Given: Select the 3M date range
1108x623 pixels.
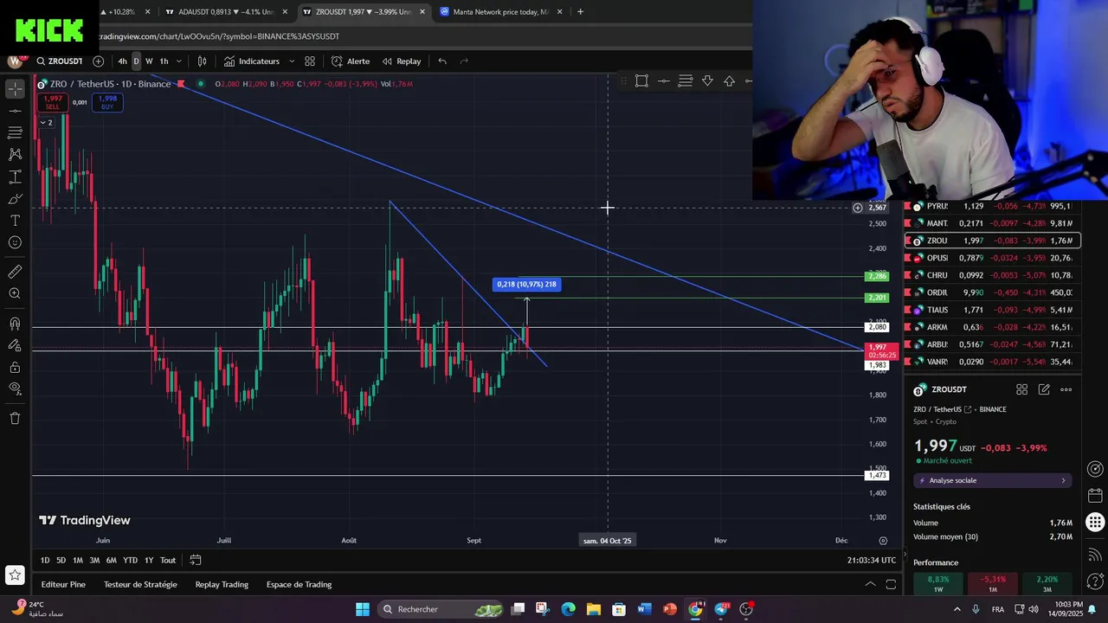Looking at the screenshot, I should point(94,560).
